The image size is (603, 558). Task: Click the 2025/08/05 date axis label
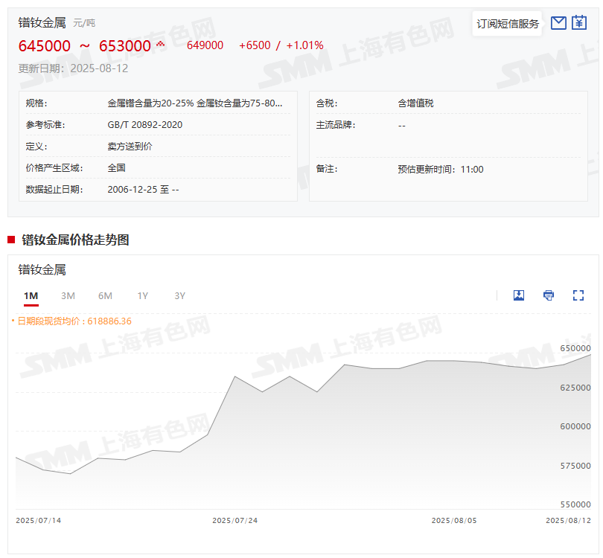[454, 521]
